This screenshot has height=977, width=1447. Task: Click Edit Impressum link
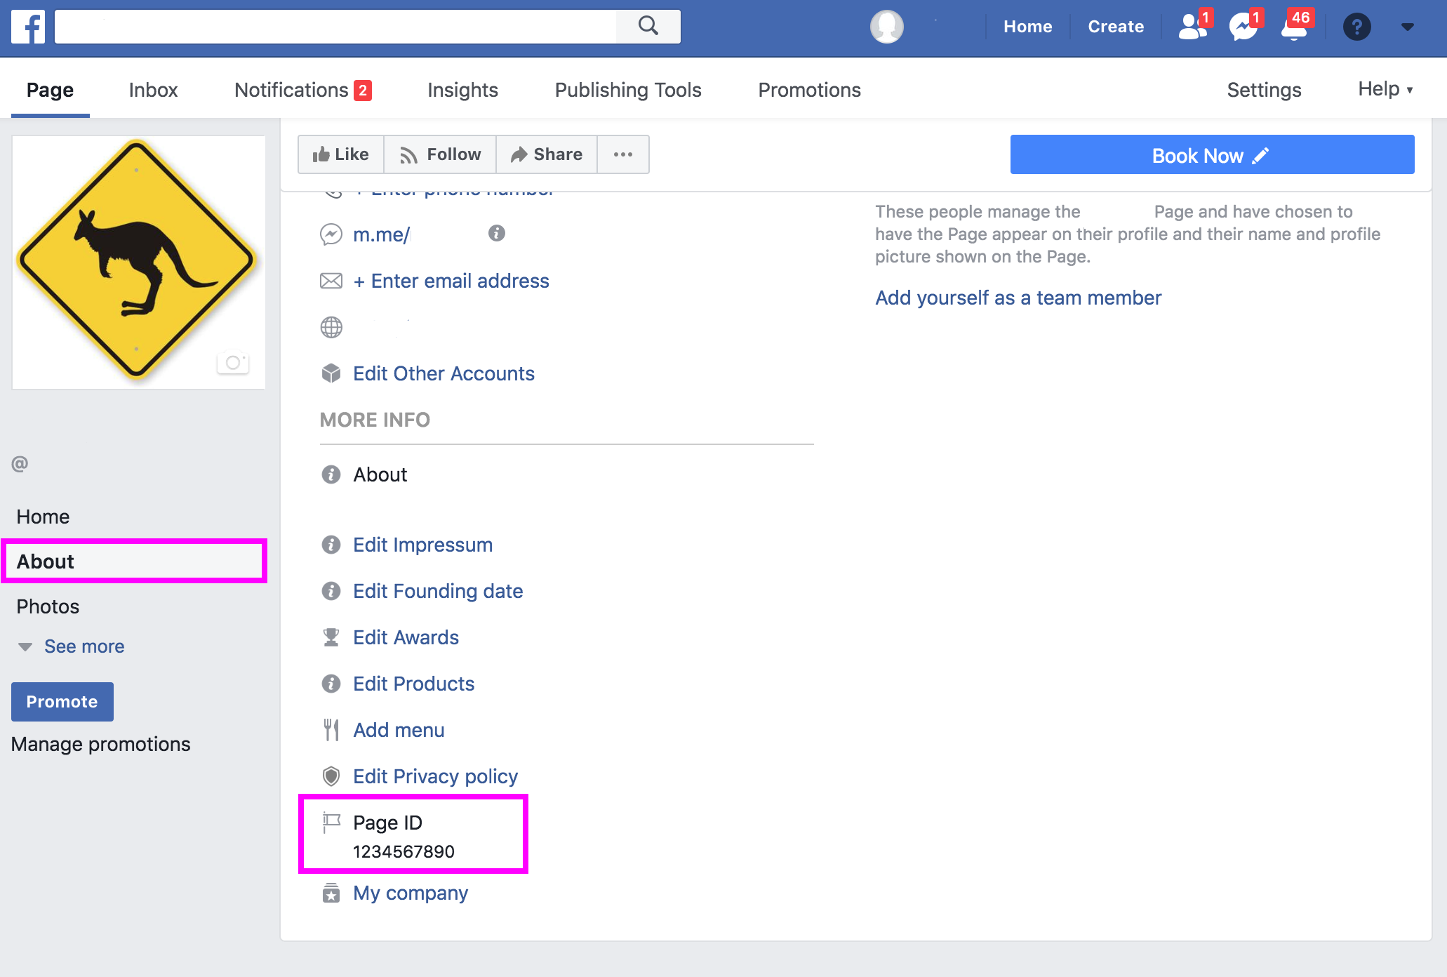pyautogui.click(x=422, y=545)
